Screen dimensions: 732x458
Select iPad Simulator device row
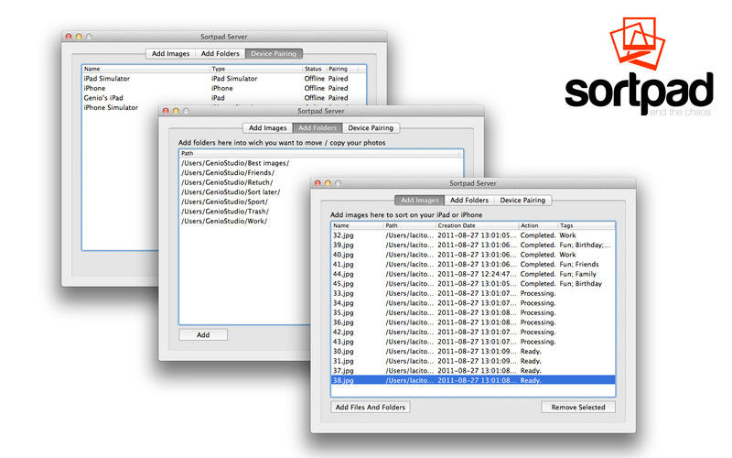223,79
